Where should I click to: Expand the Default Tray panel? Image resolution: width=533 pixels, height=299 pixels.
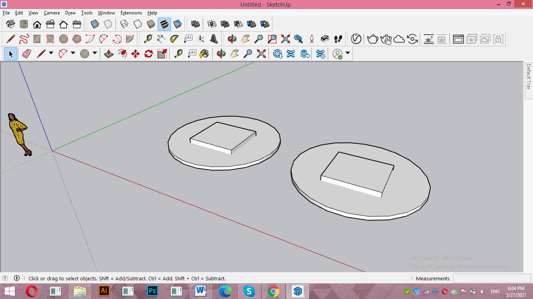(x=529, y=77)
